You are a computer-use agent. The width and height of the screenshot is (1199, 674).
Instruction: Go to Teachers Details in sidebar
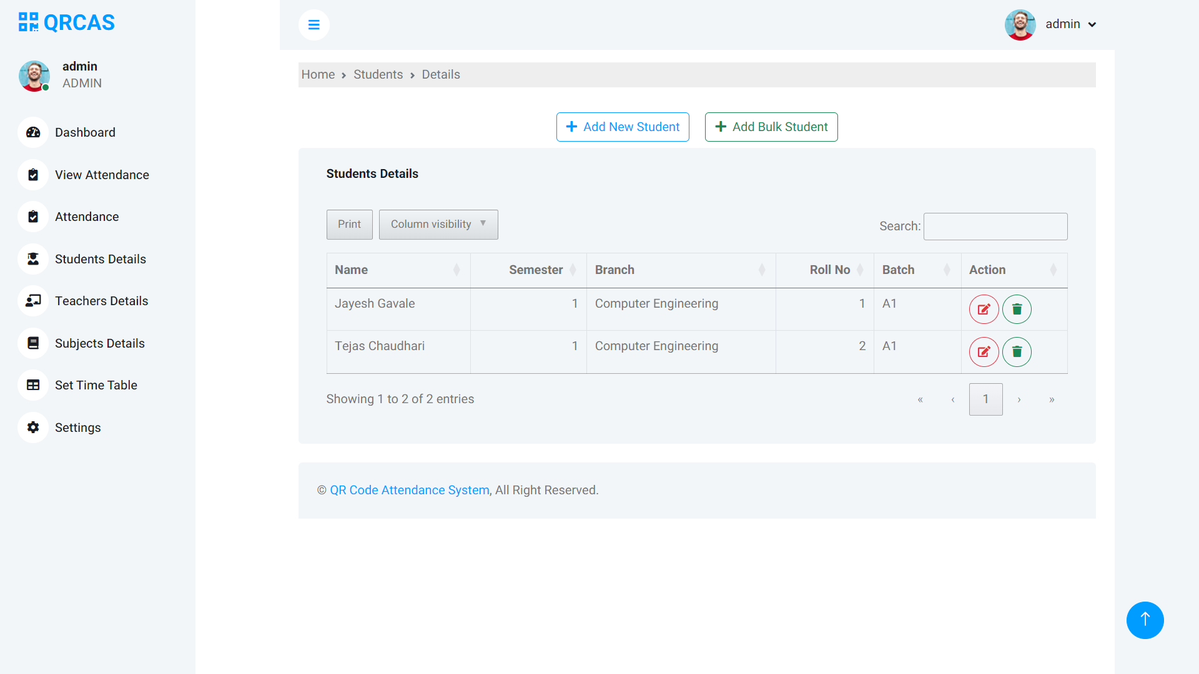[x=101, y=301]
